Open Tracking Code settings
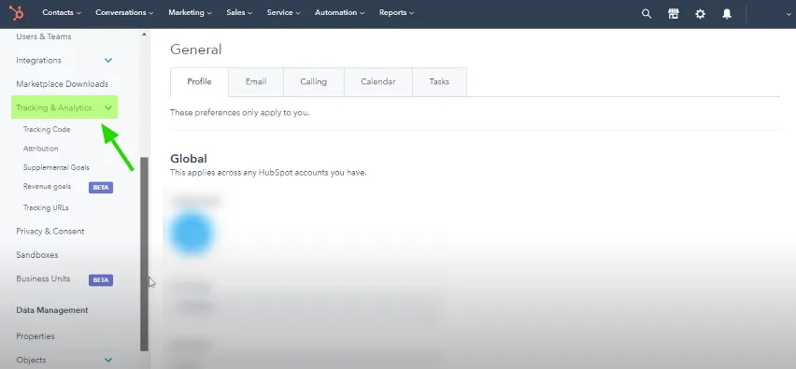This screenshot has height=369, width=796. pyautogui.click(x=47, y=130)
